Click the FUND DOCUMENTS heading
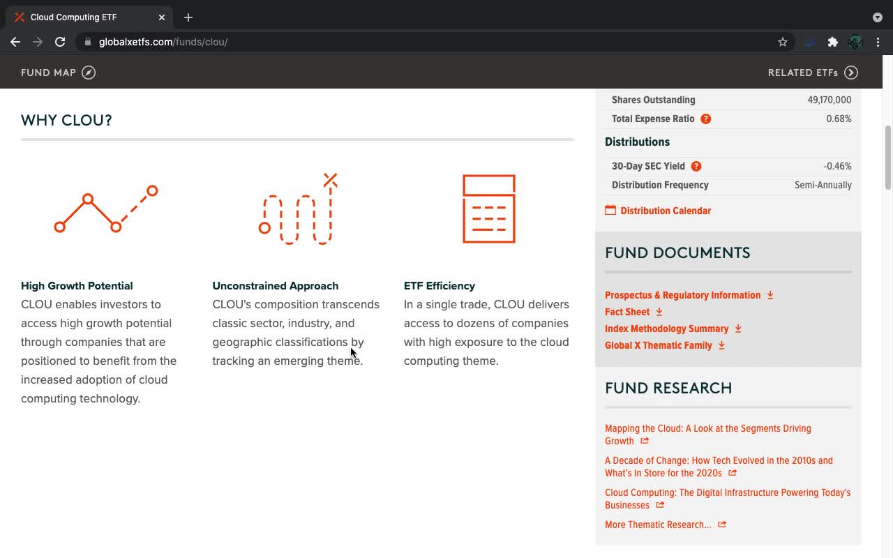 tap(677, 253)
